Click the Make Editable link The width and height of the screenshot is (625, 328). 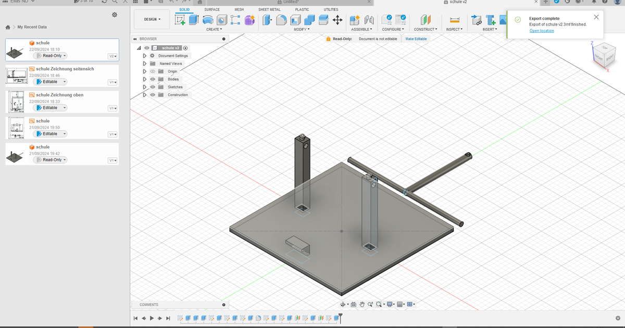(x=416, y=39)
